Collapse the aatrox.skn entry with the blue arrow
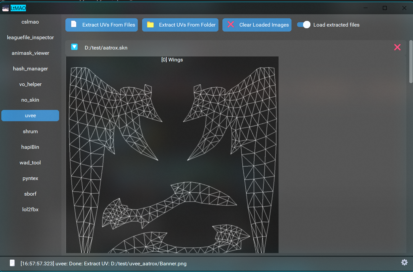The image size is (413, 272). pyautogui.click(x=74, y=47)
